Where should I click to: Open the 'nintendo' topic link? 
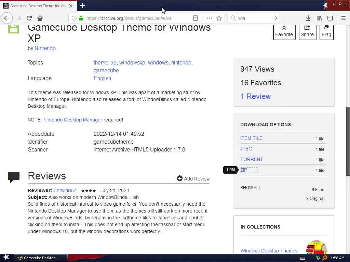pyautogui.click(x=181, y=63)
